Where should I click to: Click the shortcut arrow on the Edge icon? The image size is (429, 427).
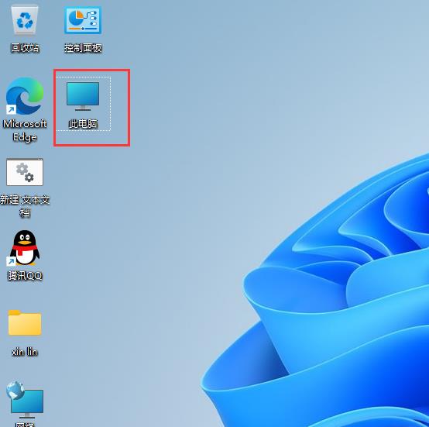click(11, 110)
